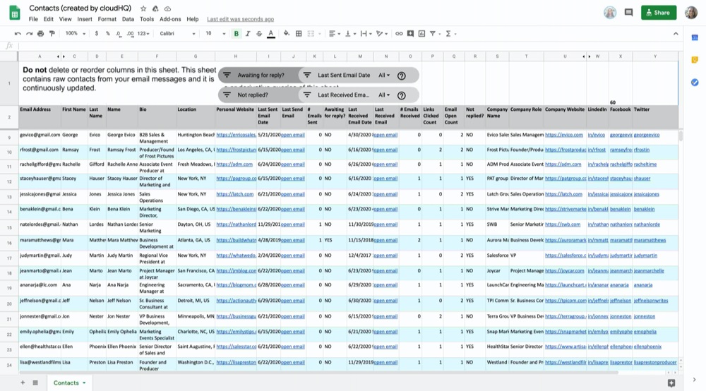The height and width of the screenshot is (391, 706).
Task: Toggle italic formatting
Action: (x=248, y=34)
